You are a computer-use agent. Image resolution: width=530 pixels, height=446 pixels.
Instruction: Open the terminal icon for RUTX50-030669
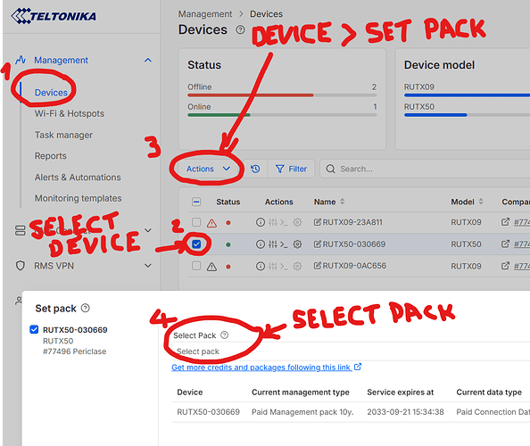click(284, 244)
